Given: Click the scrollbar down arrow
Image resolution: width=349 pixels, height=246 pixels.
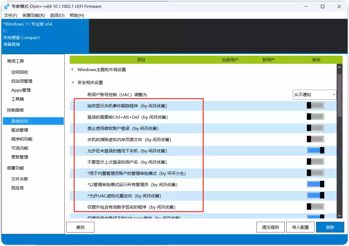Looking at the screenshot, I should (339, 216).
